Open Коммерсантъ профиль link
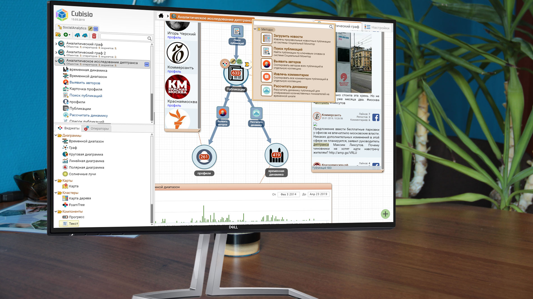 coord(174,71)
